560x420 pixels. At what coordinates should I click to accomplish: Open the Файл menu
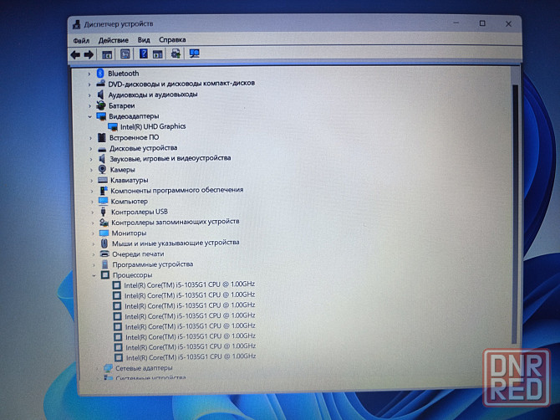coord(81,40)
